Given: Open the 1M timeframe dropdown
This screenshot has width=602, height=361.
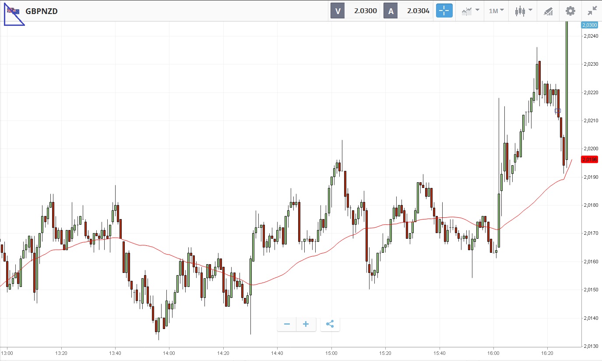Looking at the screenshot, I should pyautogui.click(x=496, y=11).
